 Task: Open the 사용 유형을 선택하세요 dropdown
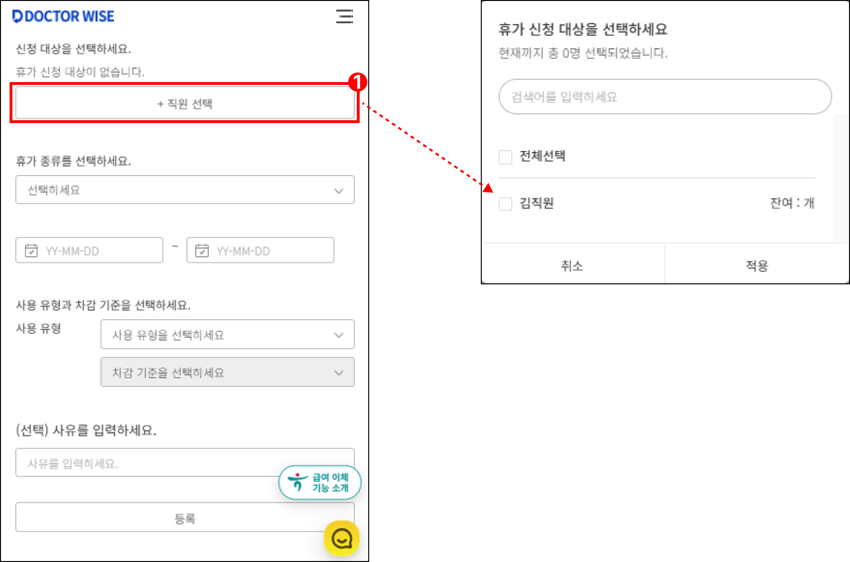tap(228, 334)
